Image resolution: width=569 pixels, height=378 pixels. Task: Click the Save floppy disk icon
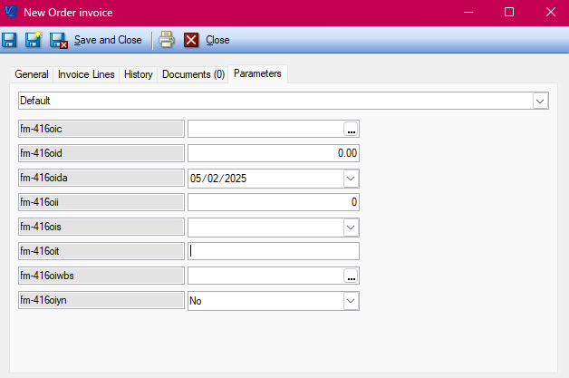pos(9,40)
